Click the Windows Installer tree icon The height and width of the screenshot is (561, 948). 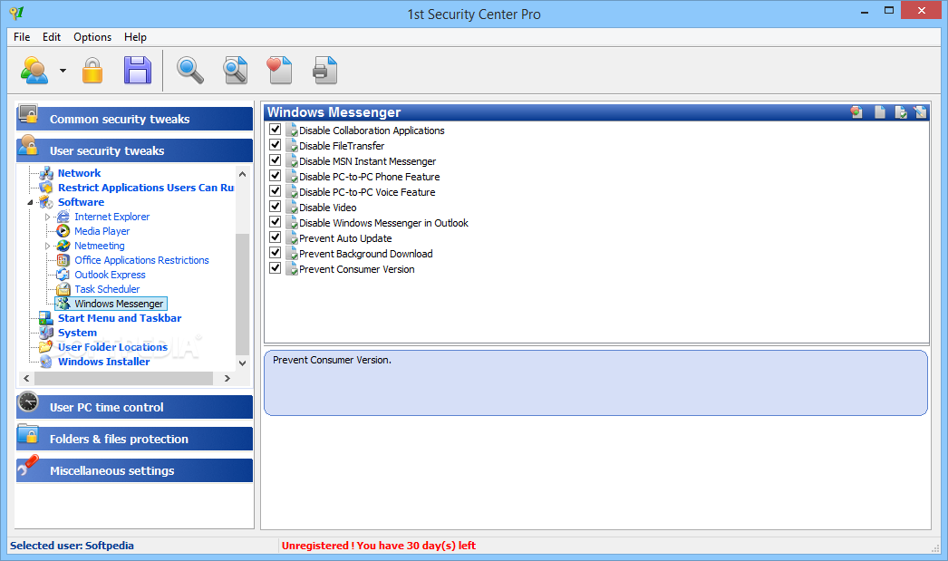46,362
